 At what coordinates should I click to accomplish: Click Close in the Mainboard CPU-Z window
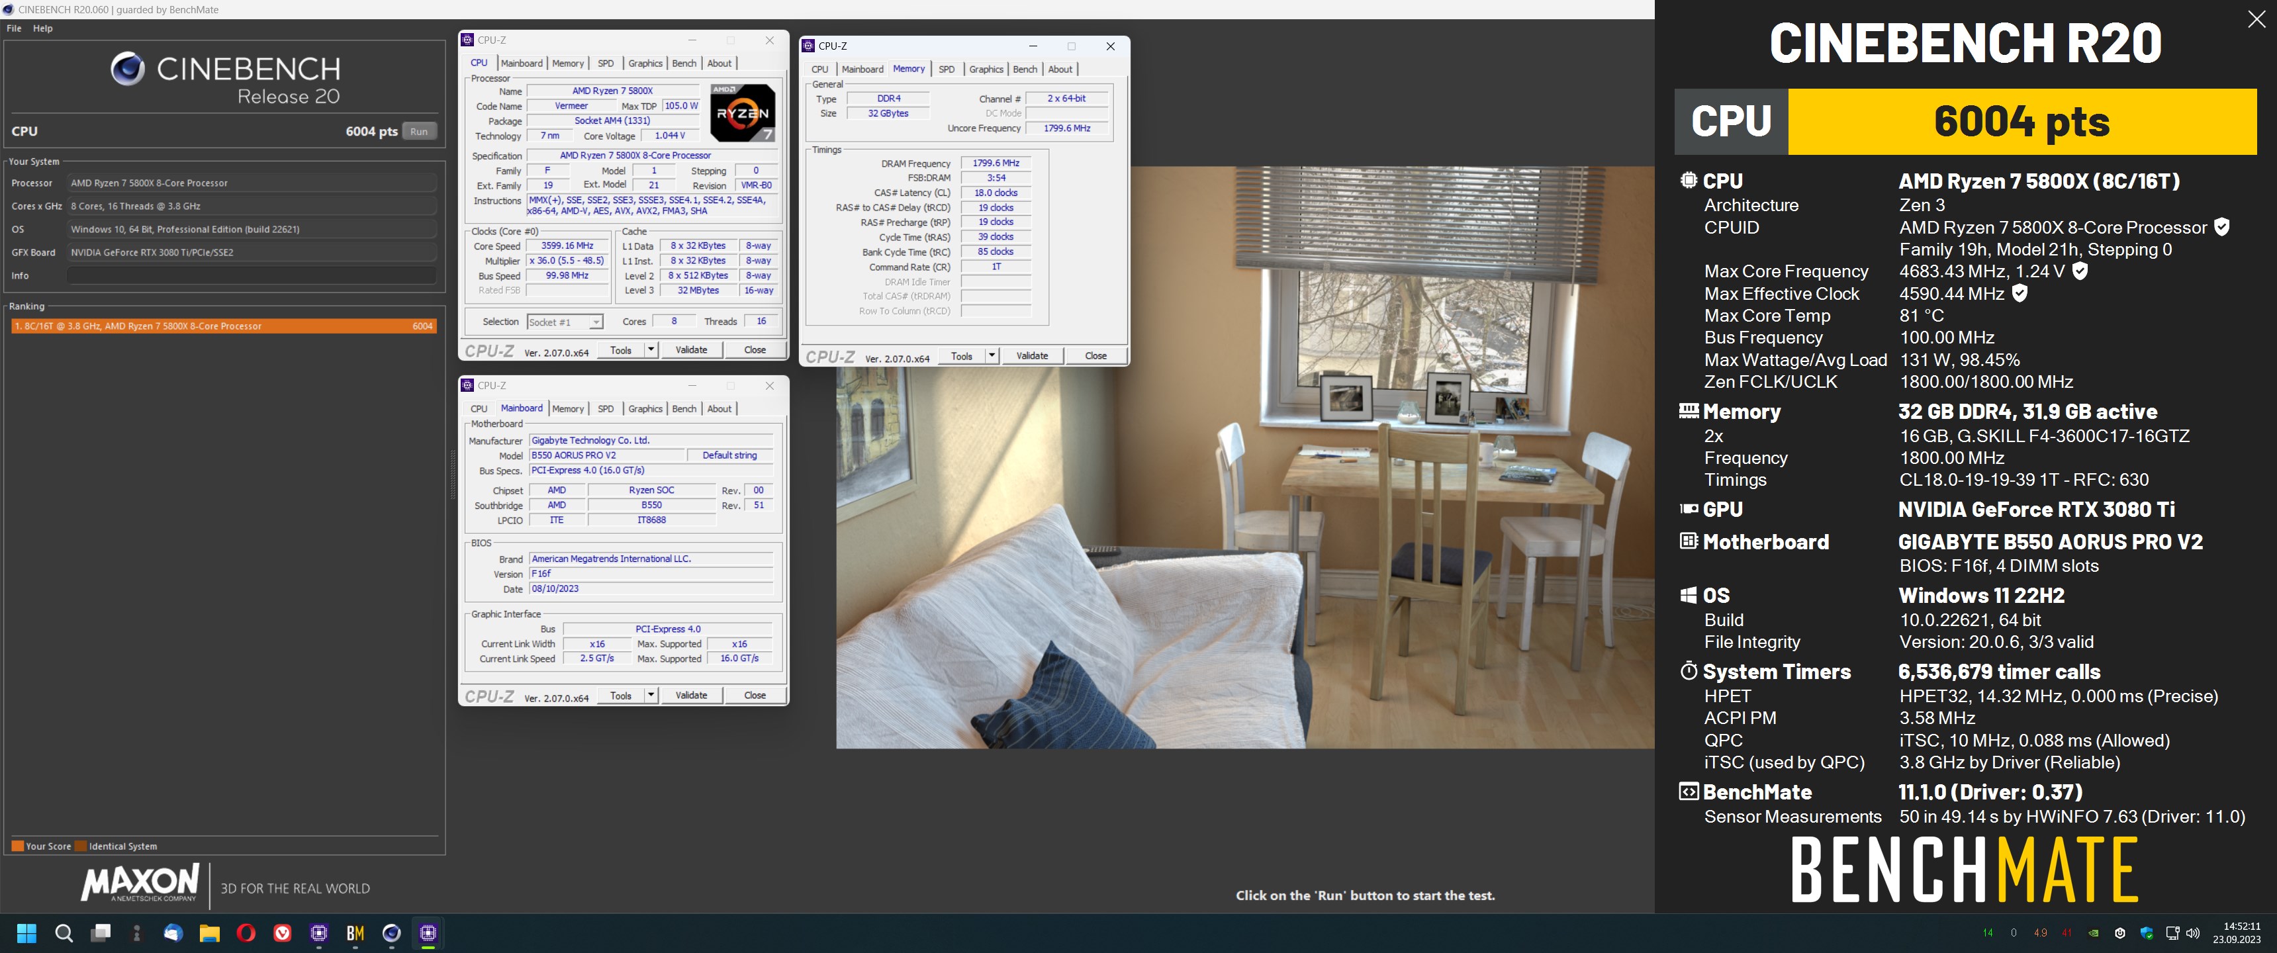click(x=755, y=695)
